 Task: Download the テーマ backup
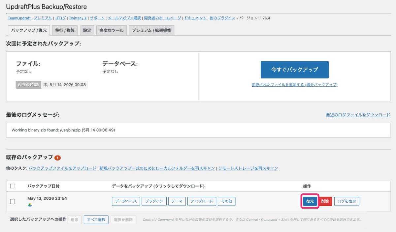click(177, 201)
